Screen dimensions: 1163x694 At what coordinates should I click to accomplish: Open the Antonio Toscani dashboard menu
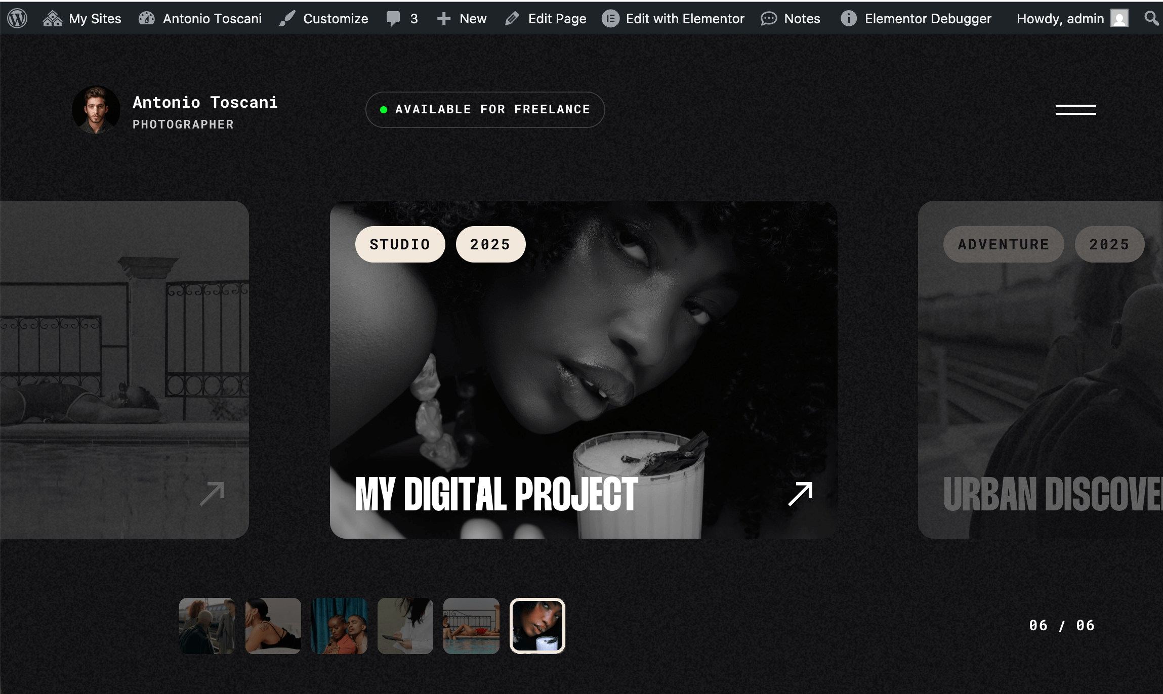point(200,19)
